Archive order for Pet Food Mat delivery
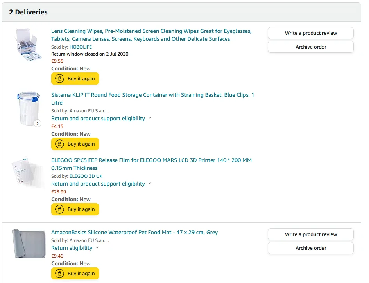 click(x=311, y=248)
